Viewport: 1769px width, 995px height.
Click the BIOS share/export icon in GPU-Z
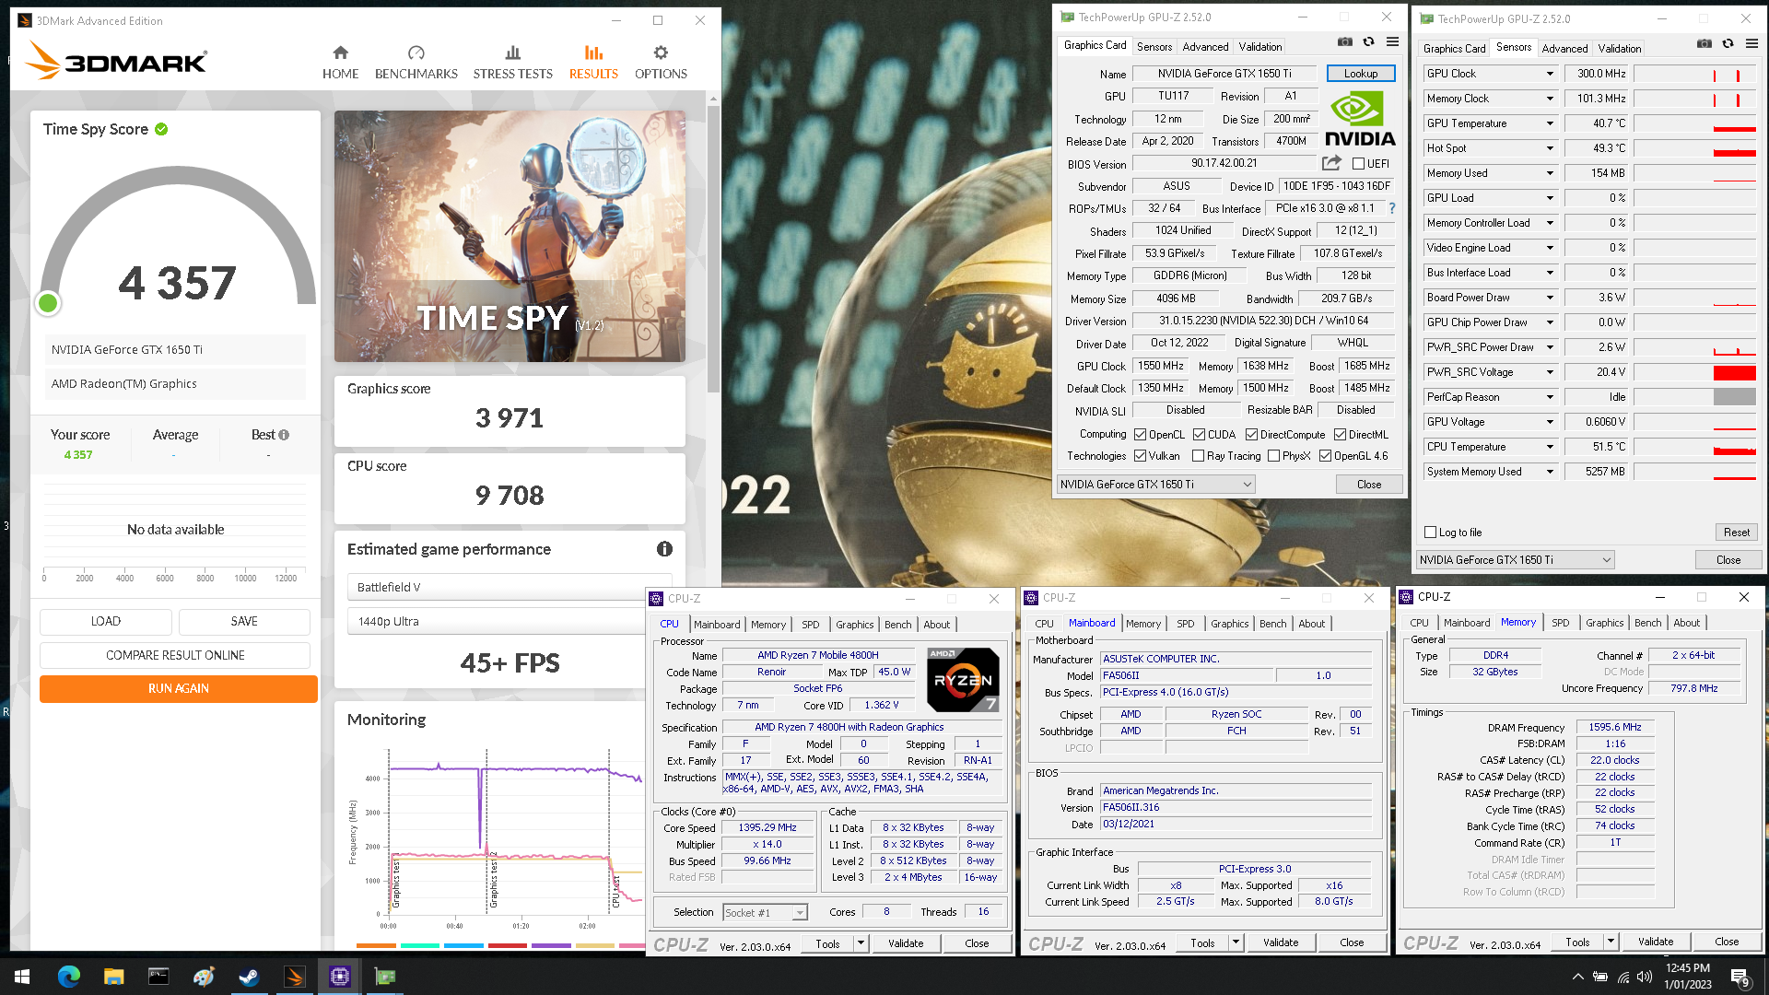point(1331,163)
